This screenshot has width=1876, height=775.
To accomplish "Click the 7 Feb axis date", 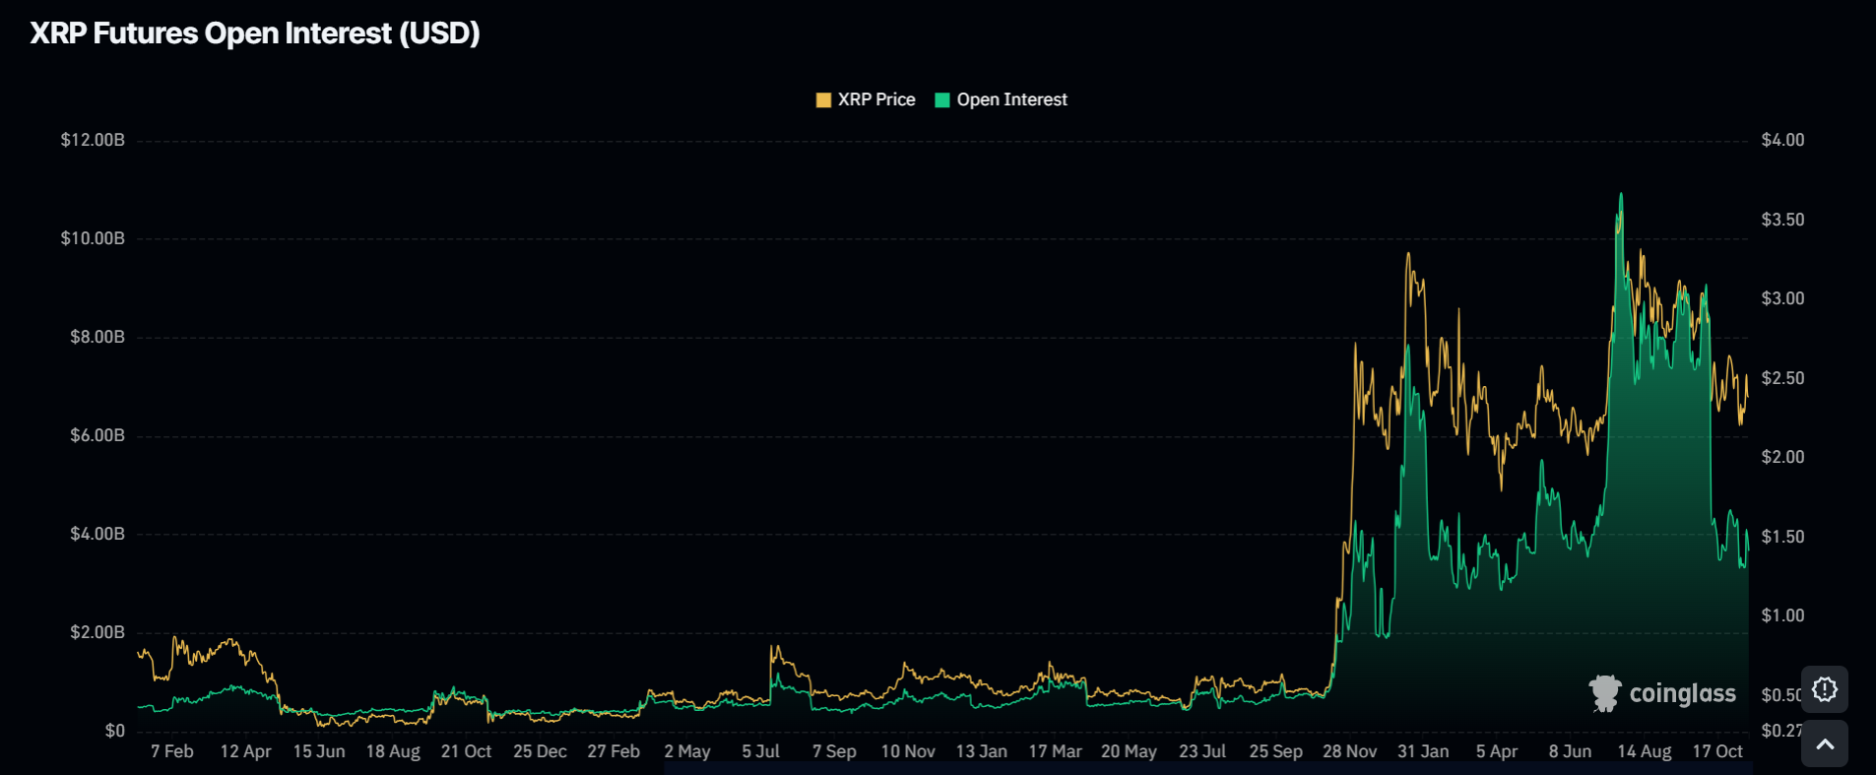I will click(x=171, y=751).
